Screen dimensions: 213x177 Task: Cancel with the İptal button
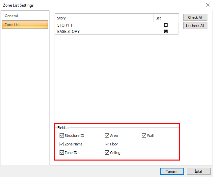(x=199, y=171)
